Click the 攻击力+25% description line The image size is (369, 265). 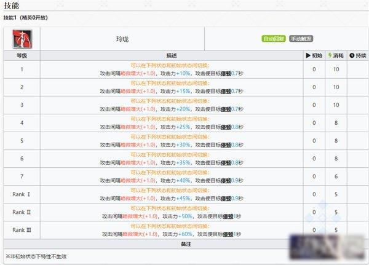tap(172, 127)
